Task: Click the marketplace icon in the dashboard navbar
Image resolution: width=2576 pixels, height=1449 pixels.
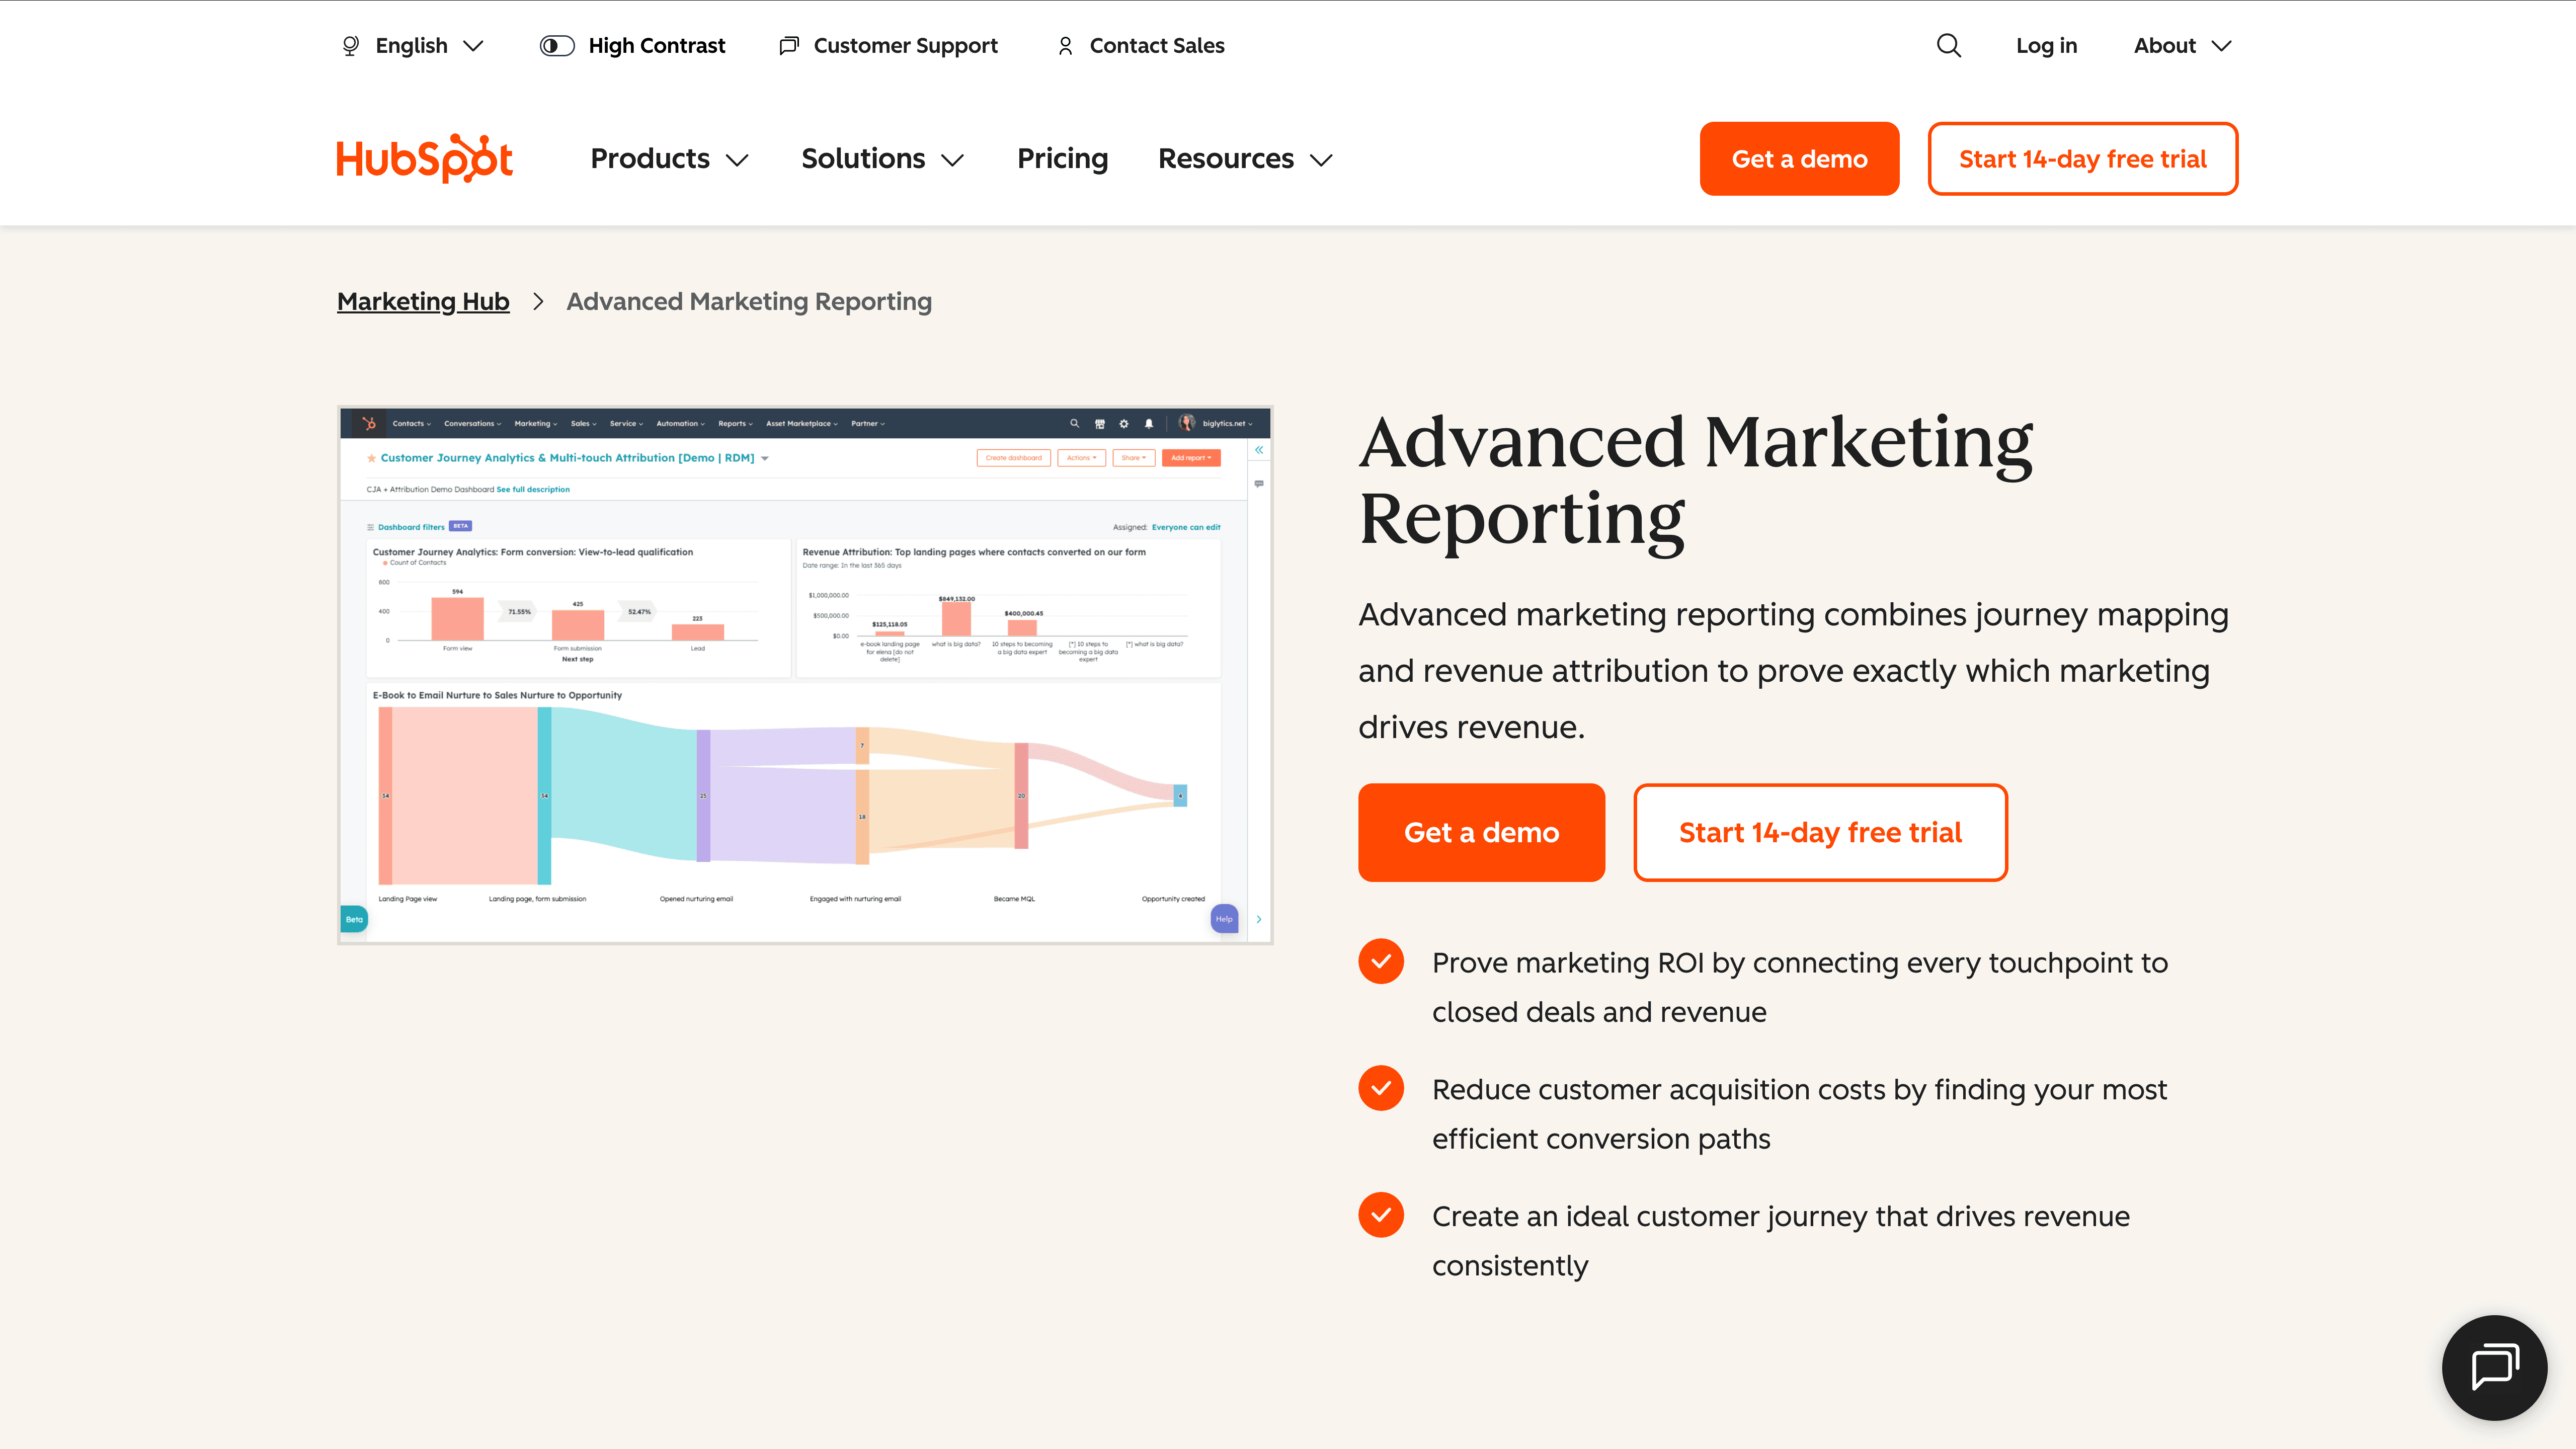Action: 1100,424
